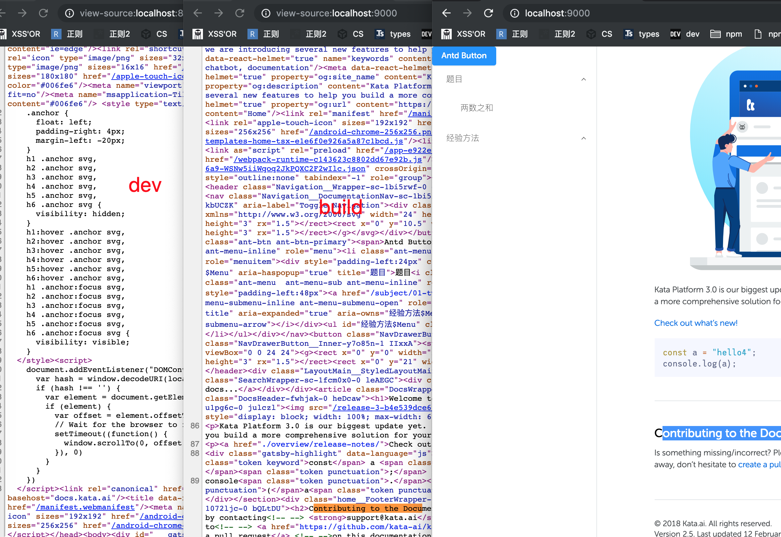The image size is (781, 537).
Task: Click line number 89 in middle source view
Action: point(195,481)
